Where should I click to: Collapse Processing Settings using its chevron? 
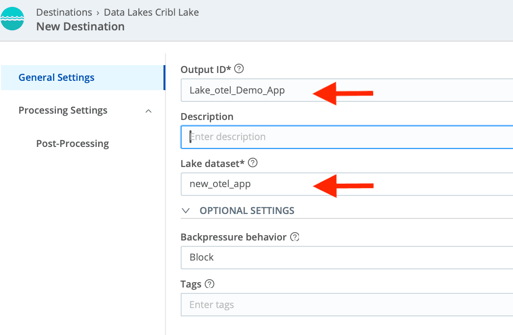point(149,111)
